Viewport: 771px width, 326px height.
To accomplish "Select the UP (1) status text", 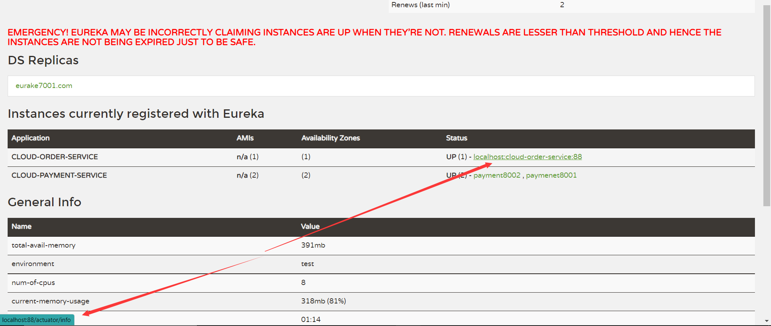I will (x=457, y=157).
